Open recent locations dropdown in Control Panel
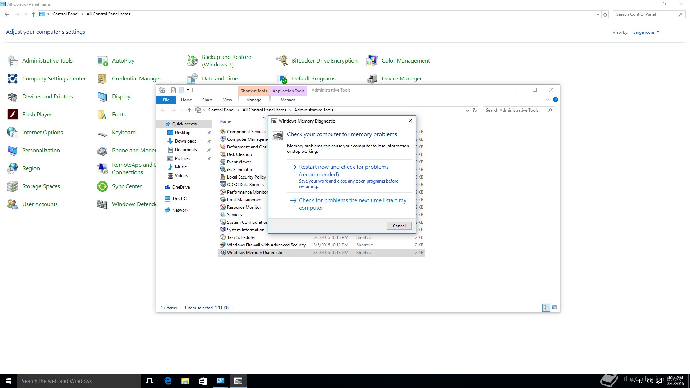The width and height of the screenshot is (690, 388). [26, 14]
